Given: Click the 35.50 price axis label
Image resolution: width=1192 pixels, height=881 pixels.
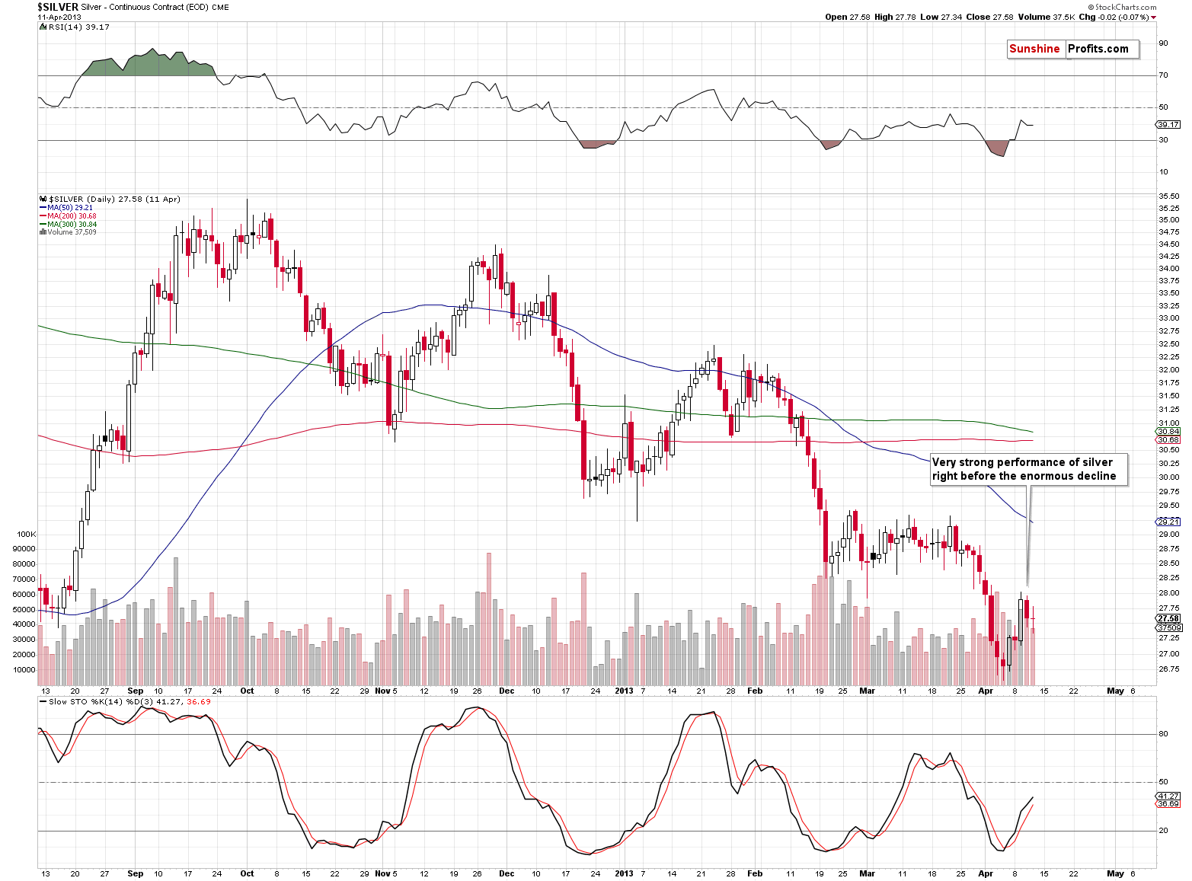Looking at the screenshot, I should coord(1170,196).
